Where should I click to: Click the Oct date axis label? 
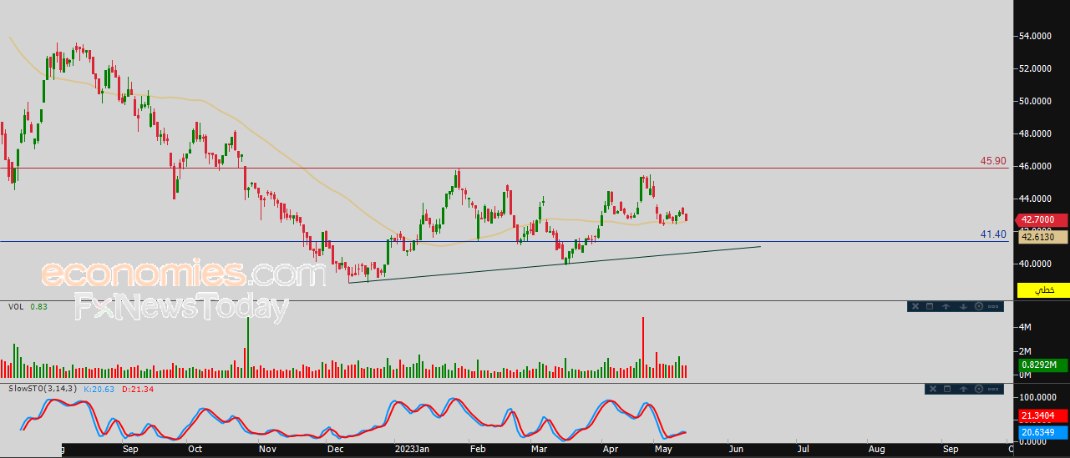click(x=195, y=449)
